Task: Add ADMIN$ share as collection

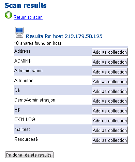Action: tap(110, 62)
